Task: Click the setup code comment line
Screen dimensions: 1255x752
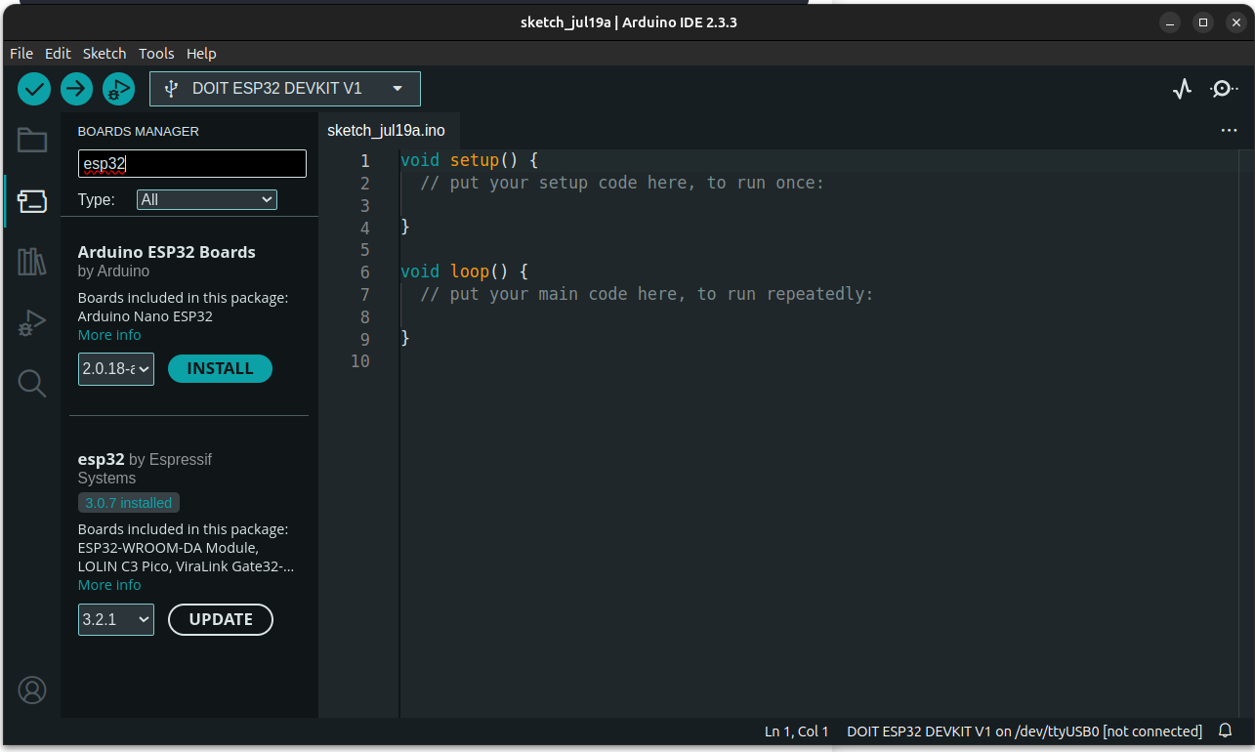Action: click(x=622, y=183)
